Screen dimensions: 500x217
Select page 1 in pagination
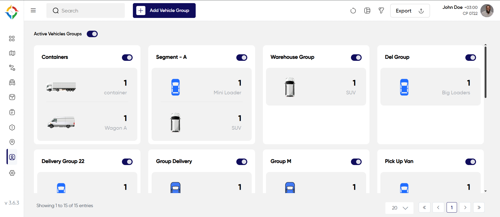[452, 207]
